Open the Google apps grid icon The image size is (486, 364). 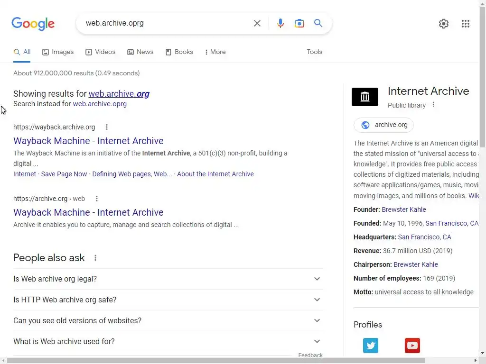pos(465,24)
